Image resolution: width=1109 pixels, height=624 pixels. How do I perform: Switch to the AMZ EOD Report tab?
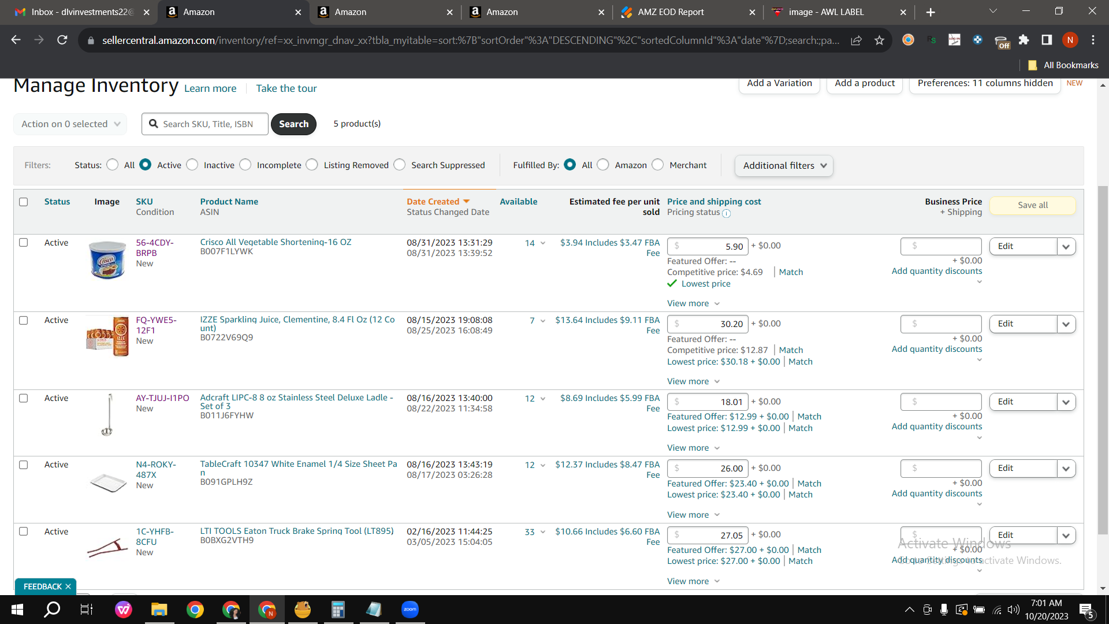point(687,12)
